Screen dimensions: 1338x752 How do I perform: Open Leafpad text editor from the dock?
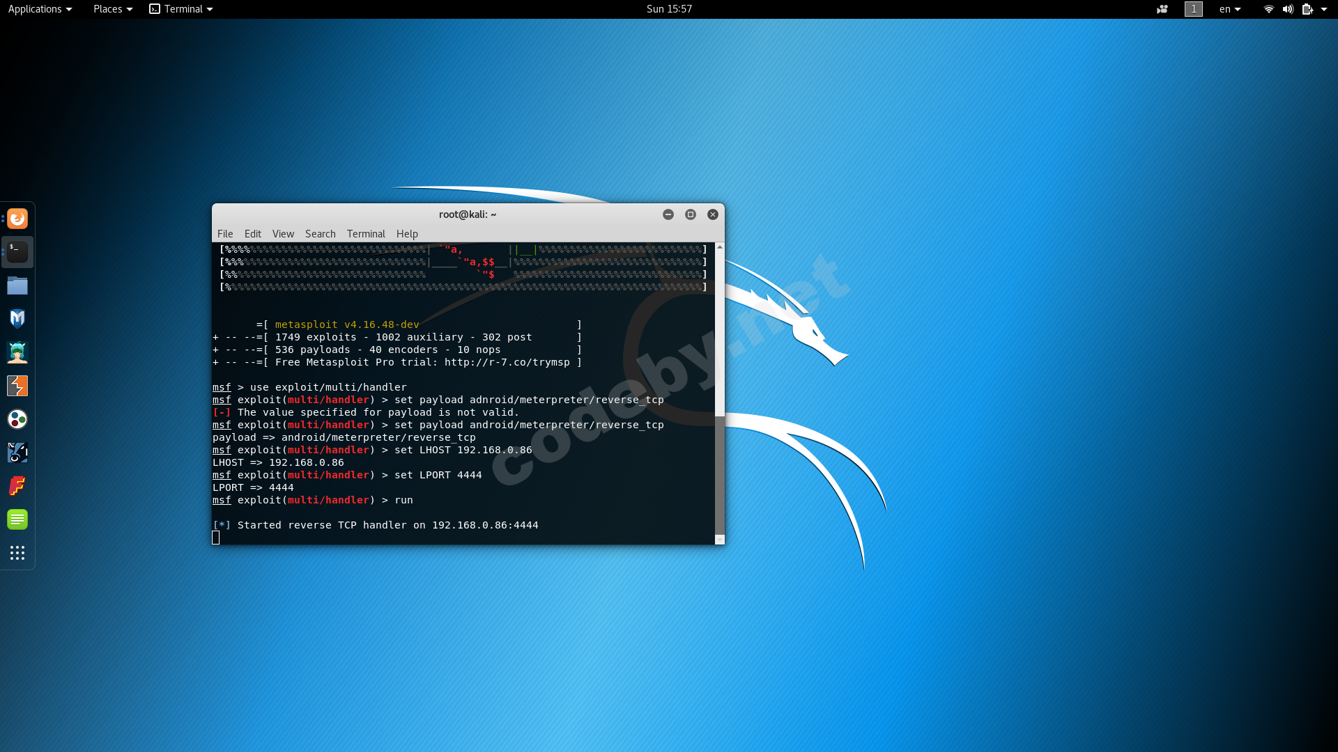(x=17, y=519)
